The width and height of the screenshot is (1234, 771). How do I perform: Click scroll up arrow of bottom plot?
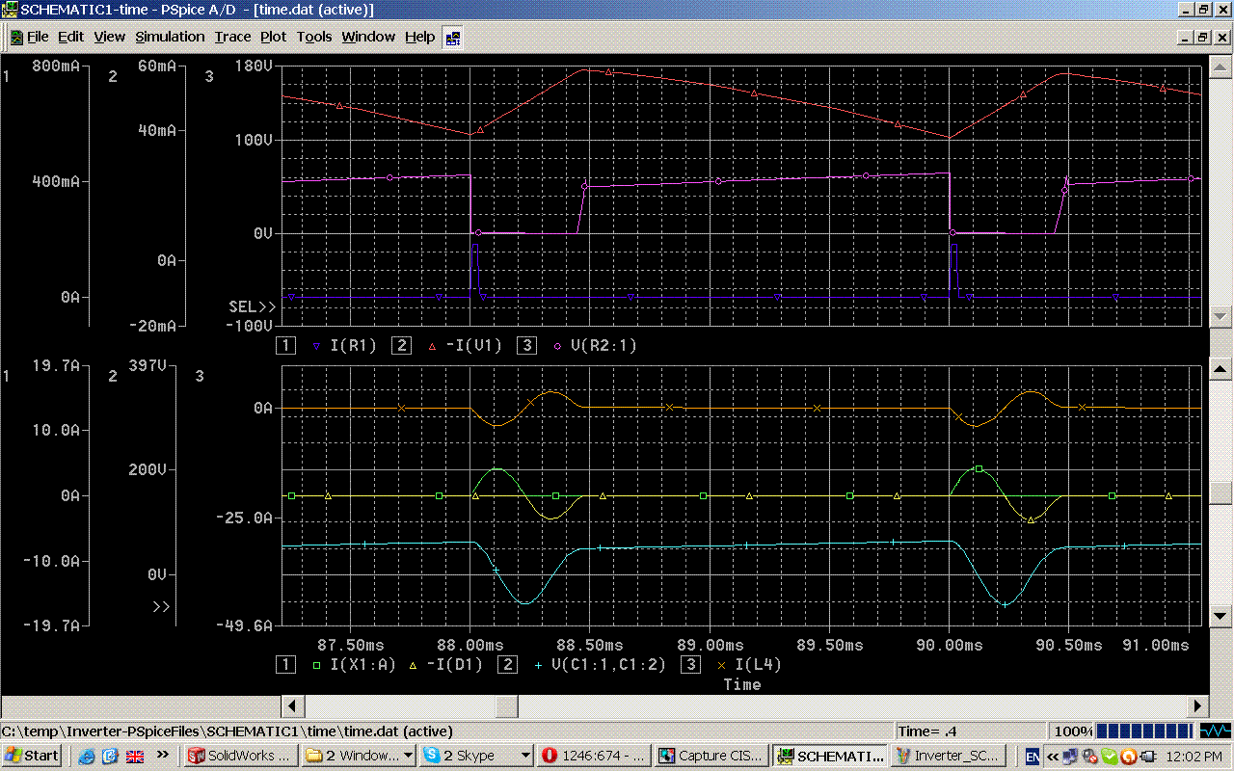(1221, 370)
